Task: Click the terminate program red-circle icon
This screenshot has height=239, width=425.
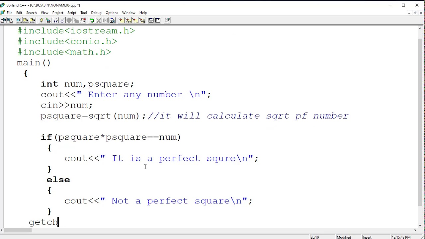Action: (x=83, y=20)
